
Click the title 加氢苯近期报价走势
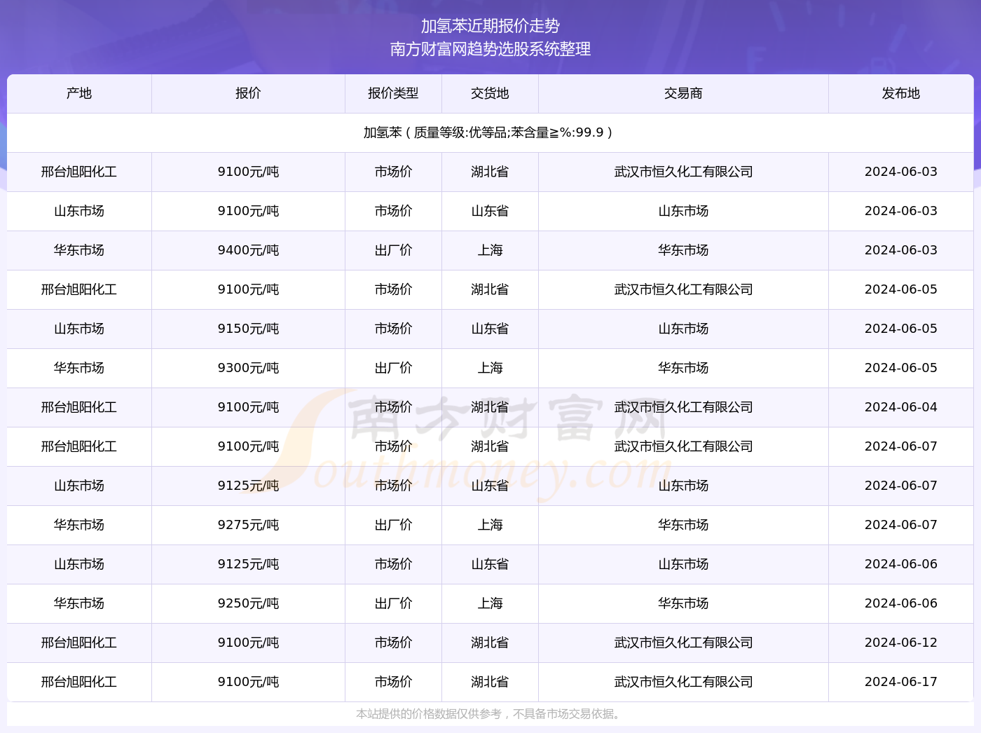coord(490,26)
